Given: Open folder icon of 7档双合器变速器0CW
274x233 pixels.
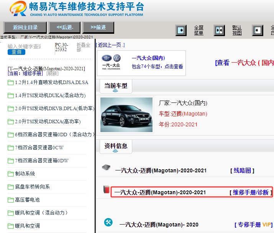Looking at the screenshot, I should tap(11, 147).
